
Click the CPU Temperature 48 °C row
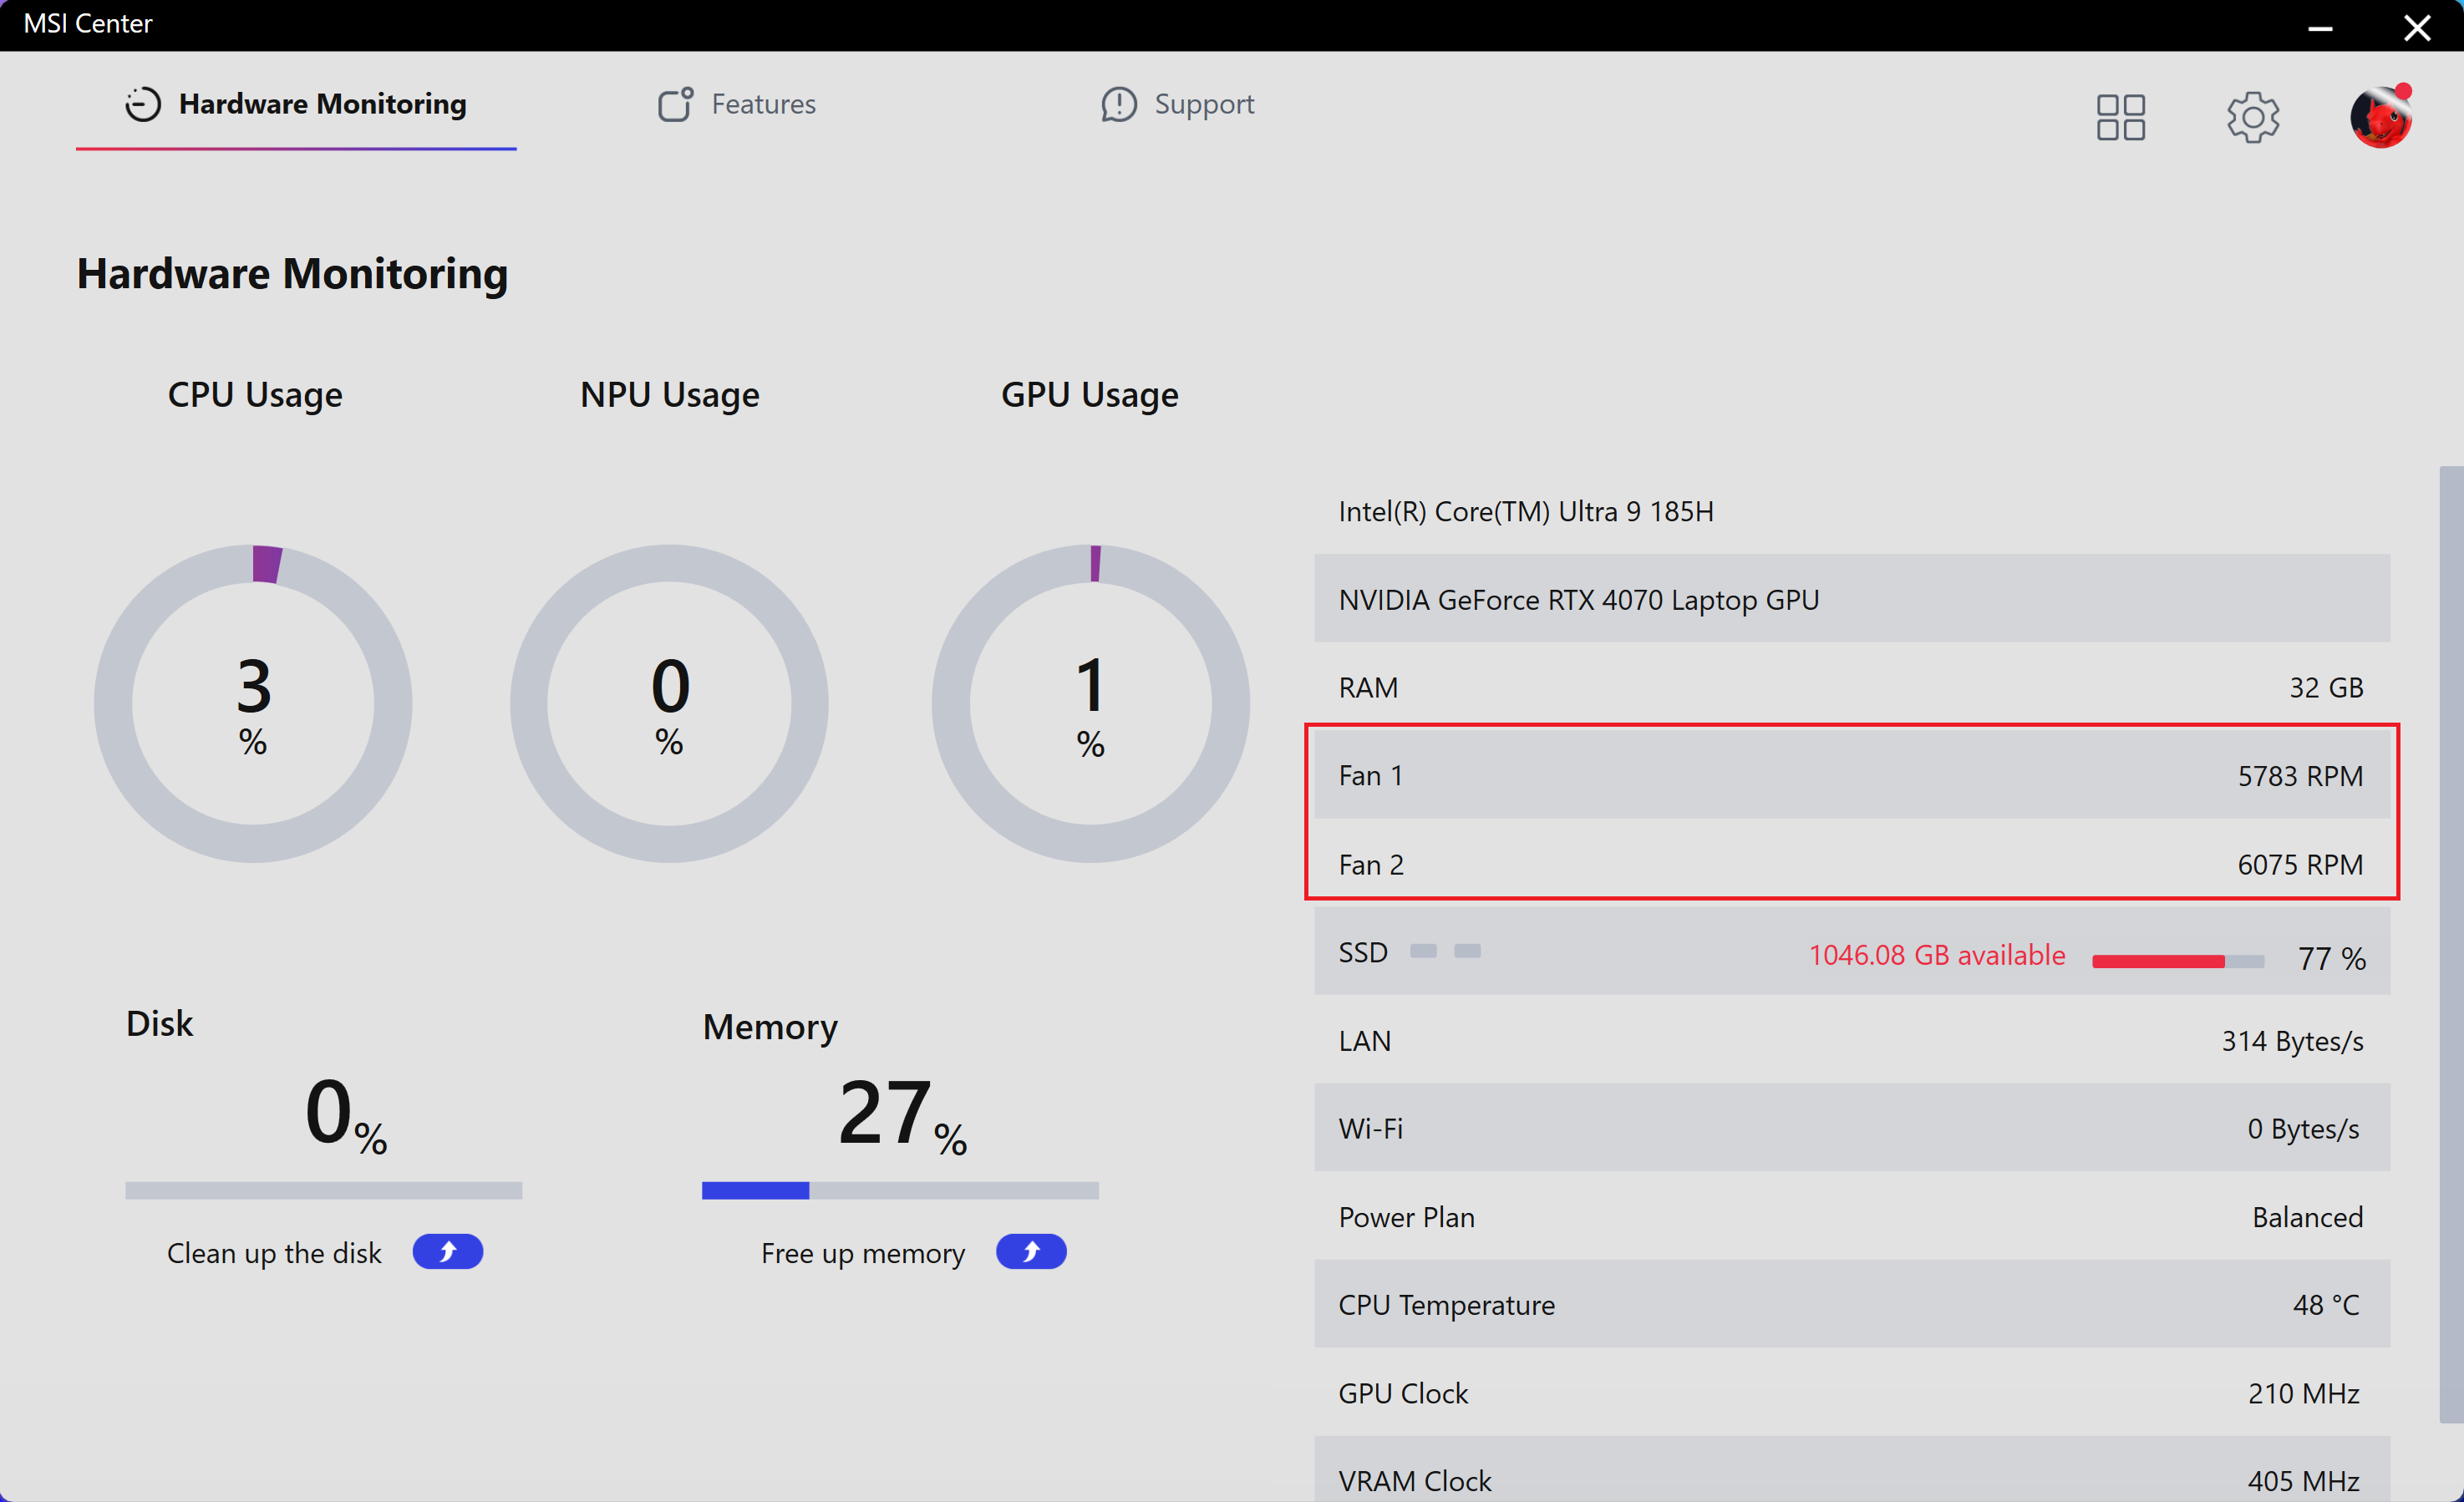pos(1852,1304)
